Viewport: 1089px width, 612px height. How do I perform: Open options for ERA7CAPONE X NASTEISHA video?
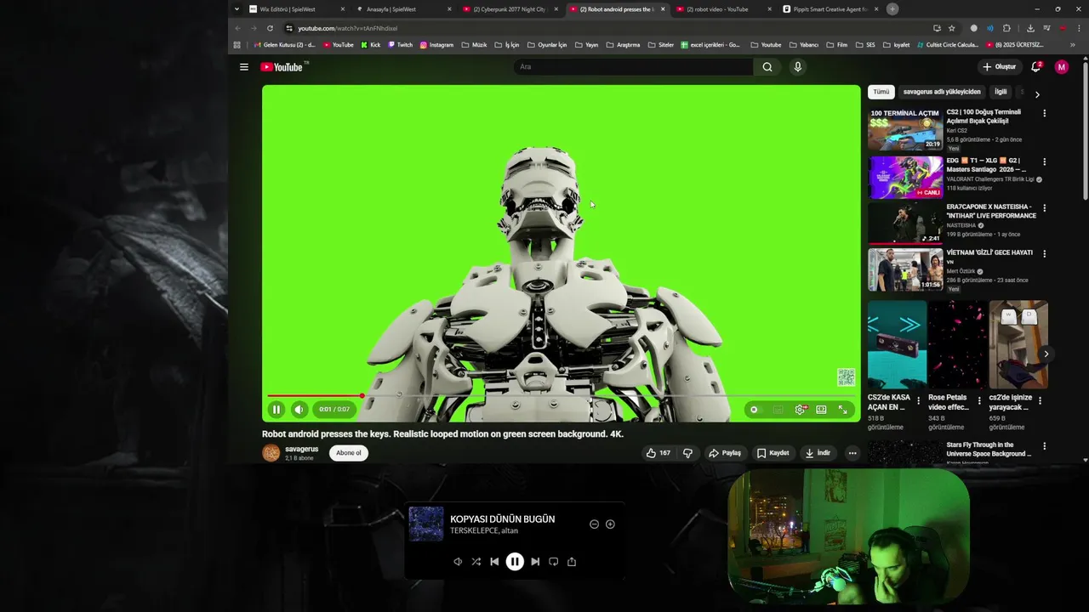(1045, 207)
